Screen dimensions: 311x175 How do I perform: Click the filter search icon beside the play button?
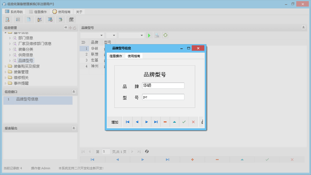pyautogui.click(x=157, y=35)
